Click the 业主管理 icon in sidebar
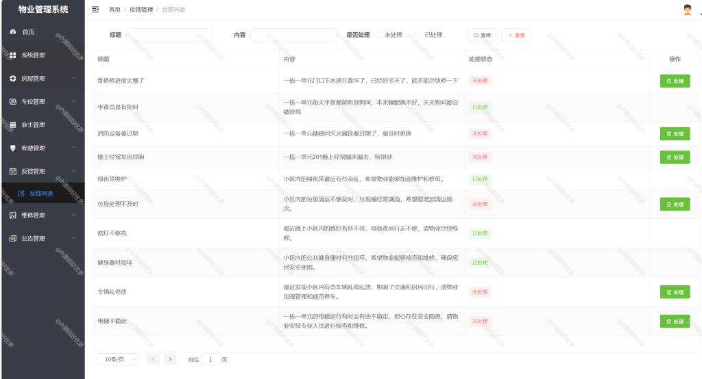The height and width of the screenshot is (379, 702). point(13,125)
